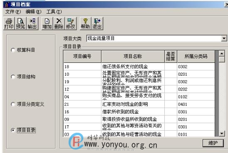The image size is (228, 153).
Task: Click category code cell 0401
Action: coord(196,104)
